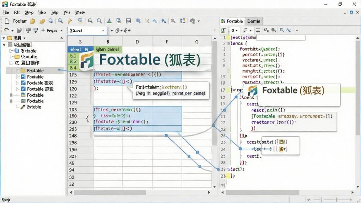Open the Rit menu
Viewport: 361px width, 203px height.
17,12
